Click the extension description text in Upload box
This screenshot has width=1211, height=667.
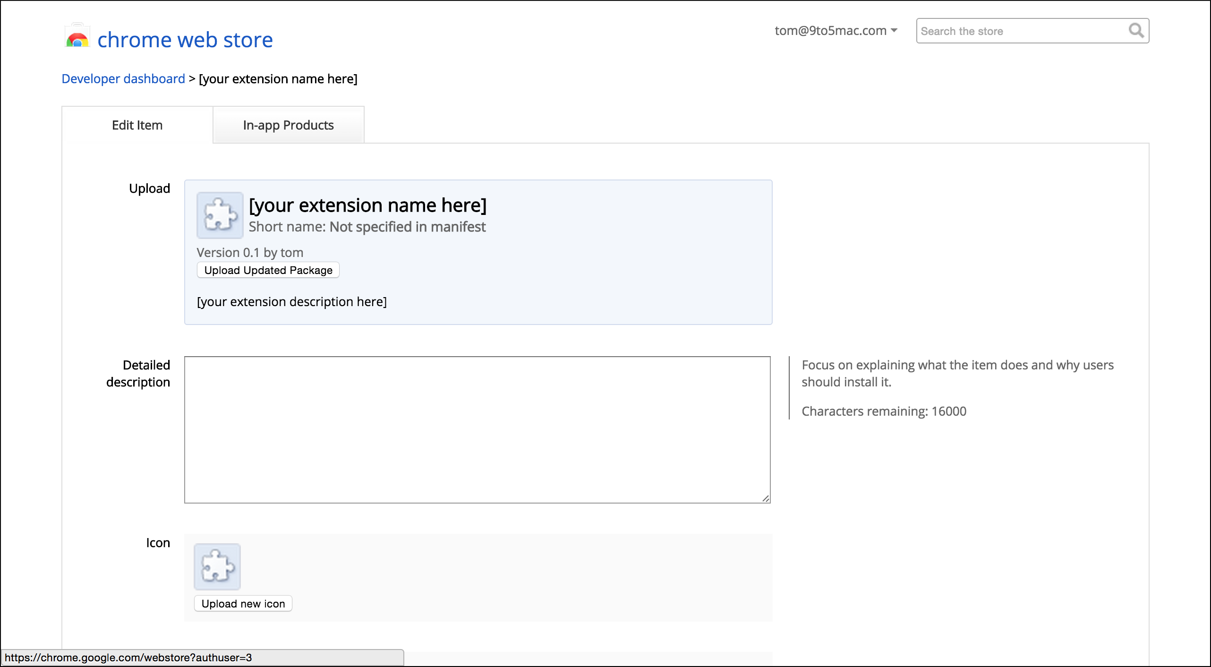tap(291, 302)
